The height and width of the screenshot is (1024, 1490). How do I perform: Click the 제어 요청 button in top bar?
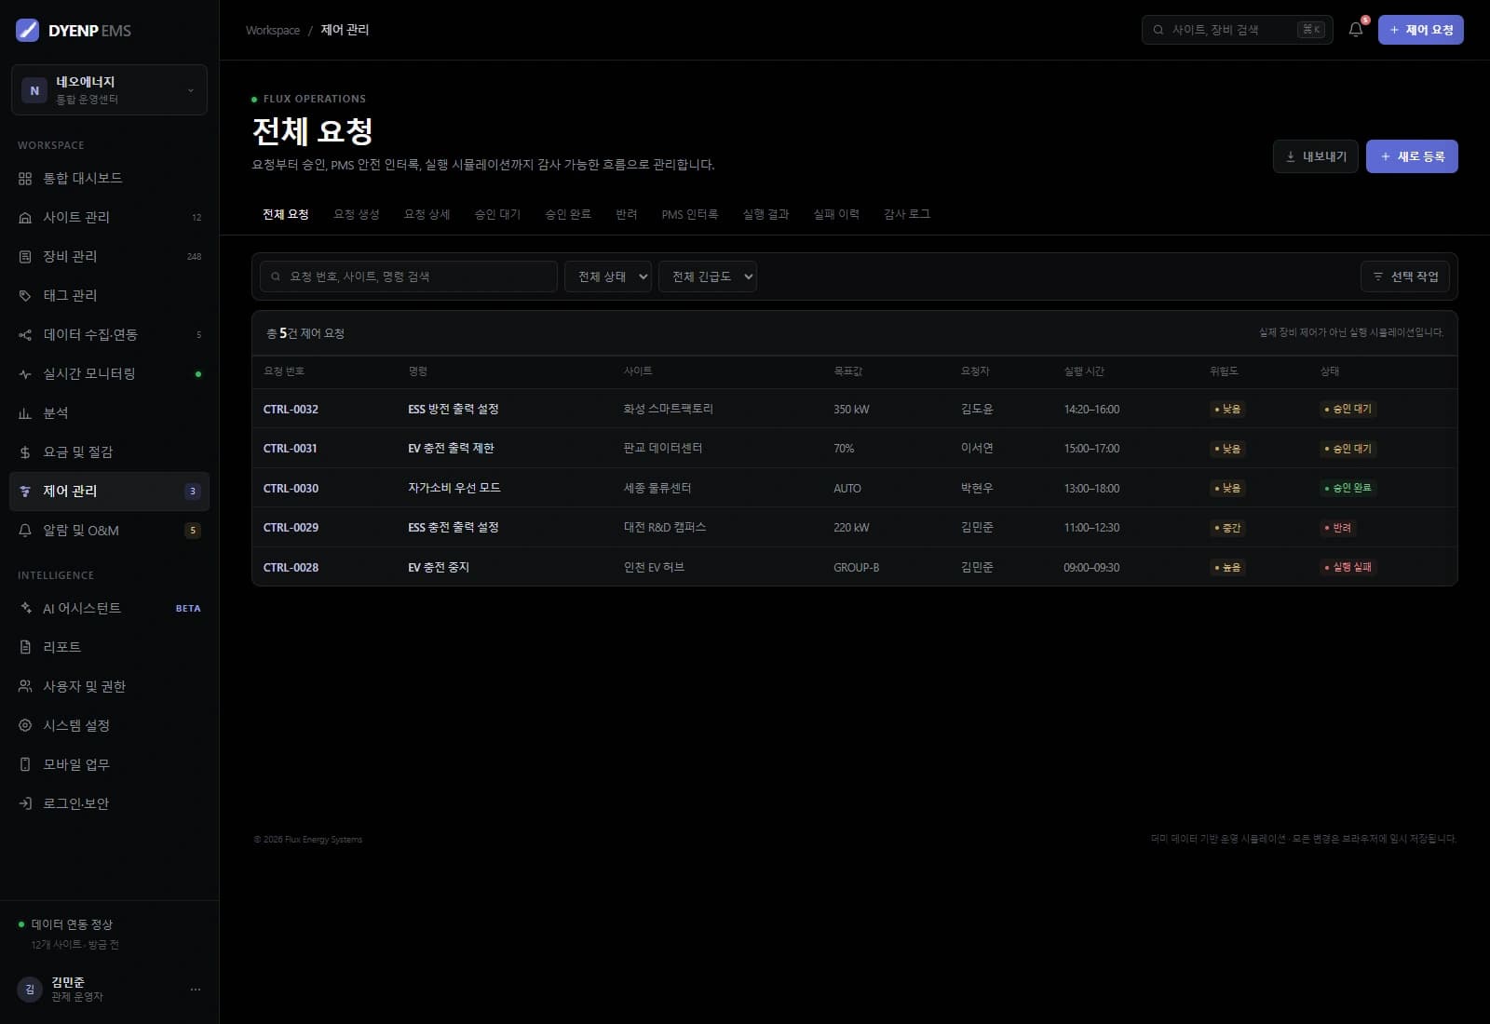click(x=1421, y=30)
